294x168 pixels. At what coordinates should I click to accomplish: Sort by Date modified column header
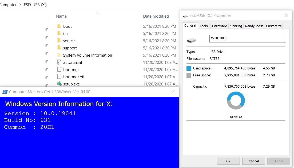156,16
